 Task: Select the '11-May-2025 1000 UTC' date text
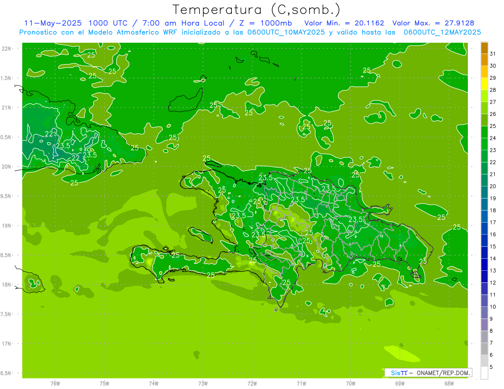[x=77, y=23]
